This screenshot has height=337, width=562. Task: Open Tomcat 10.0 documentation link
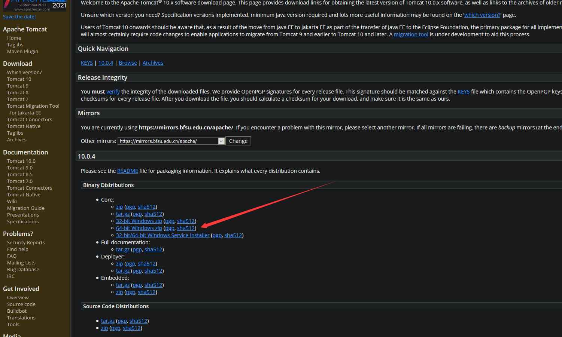click(21, 161)
